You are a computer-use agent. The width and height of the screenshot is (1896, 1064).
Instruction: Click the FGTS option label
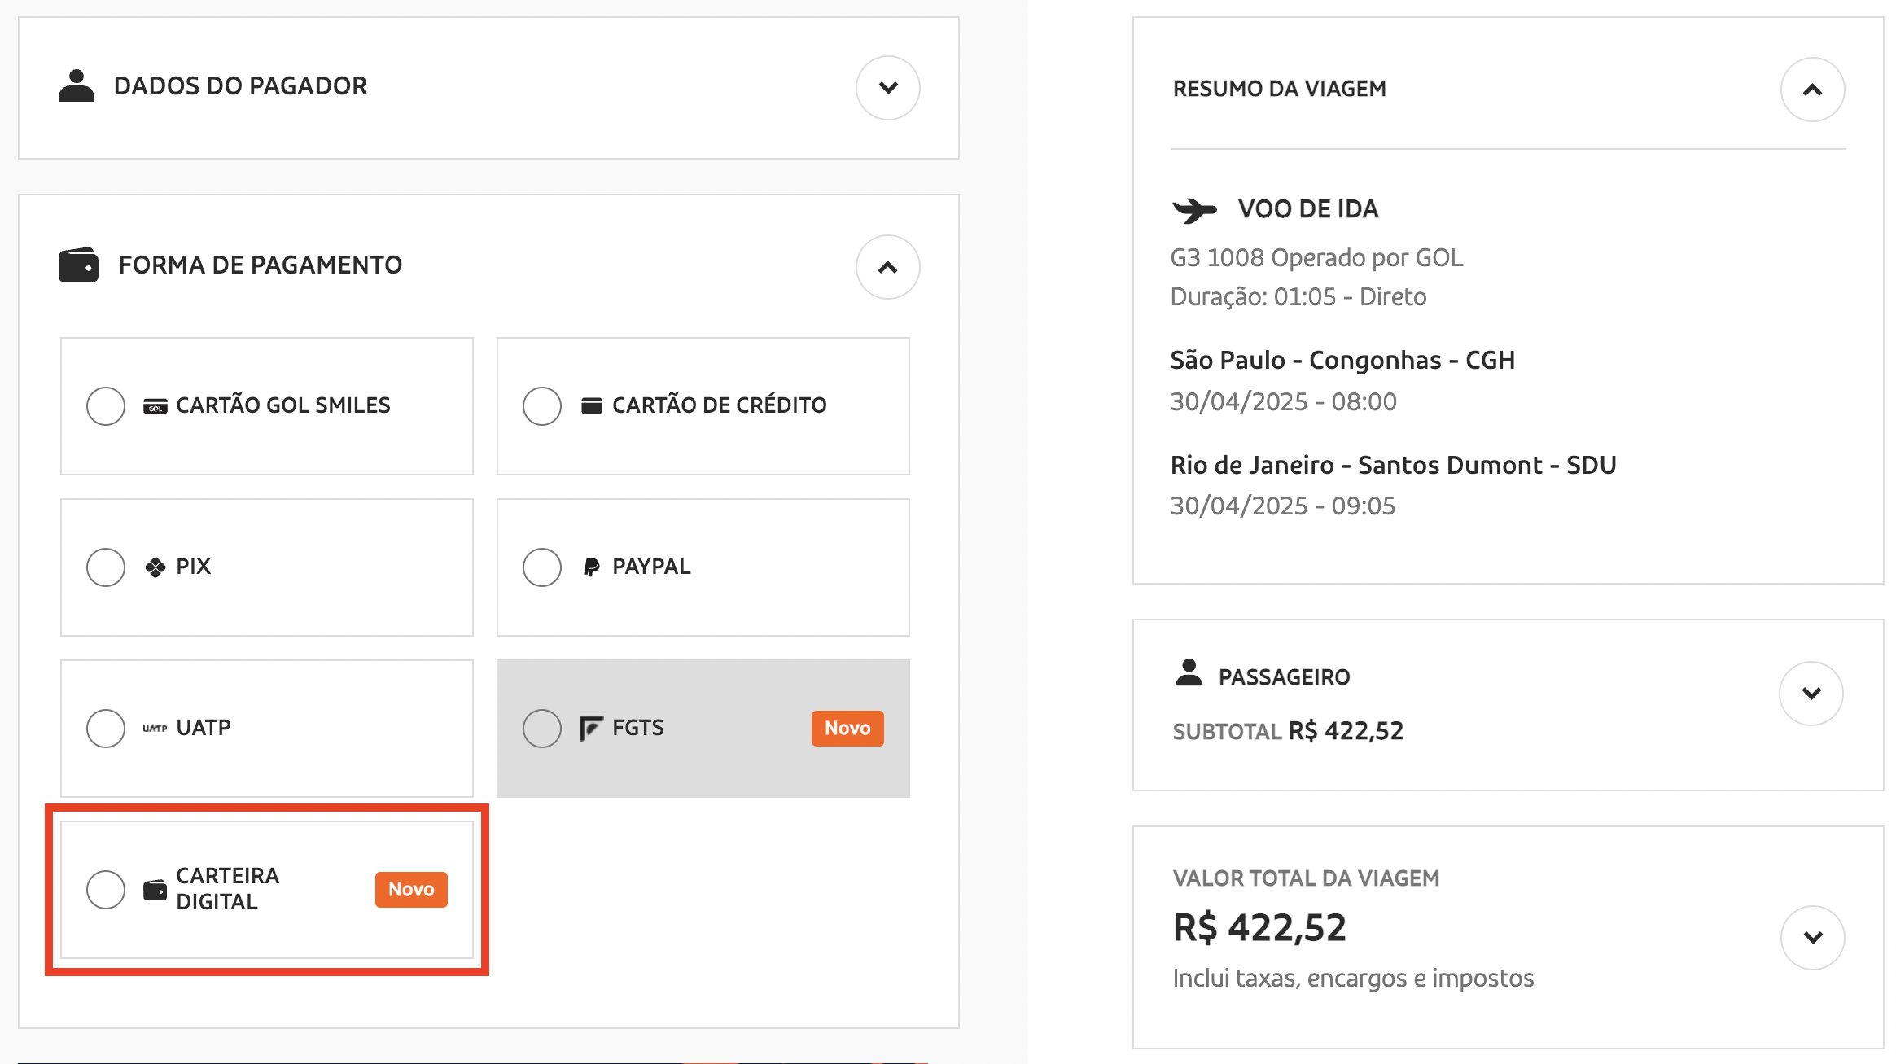[638, 728]
